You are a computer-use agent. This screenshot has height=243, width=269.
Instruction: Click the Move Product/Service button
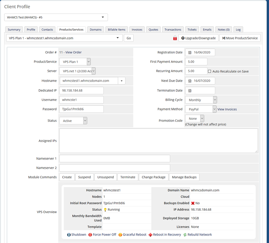point(240,38)
